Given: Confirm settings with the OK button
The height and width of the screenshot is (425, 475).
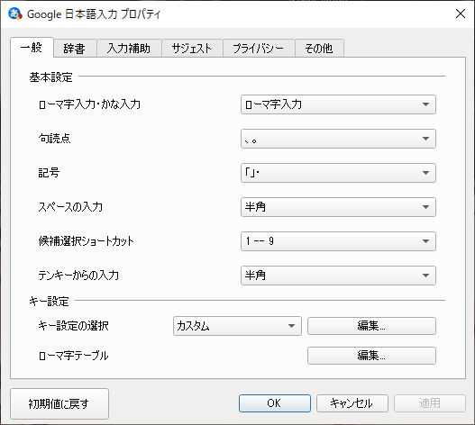Looking at the screenshot, I should pos(275,403).
